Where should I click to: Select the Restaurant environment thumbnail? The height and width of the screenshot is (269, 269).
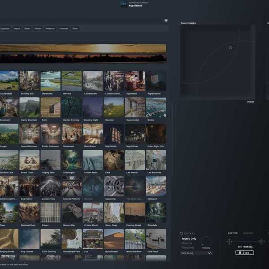click(x=72, y=134)
